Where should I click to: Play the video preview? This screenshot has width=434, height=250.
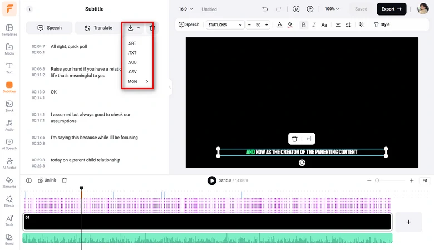[x=212, y=180]
